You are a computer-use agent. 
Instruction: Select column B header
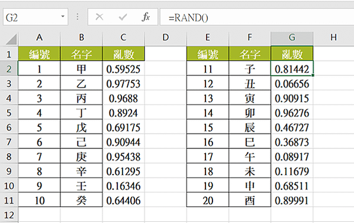pyautogui.click(x=82, y=38)
